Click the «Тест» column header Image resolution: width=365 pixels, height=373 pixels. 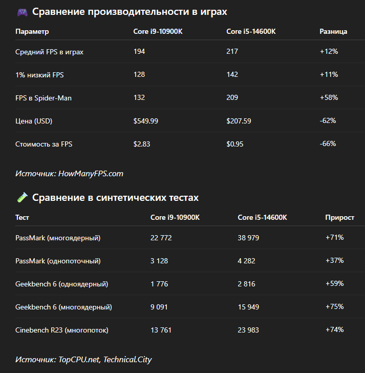[x=23, y=218]
